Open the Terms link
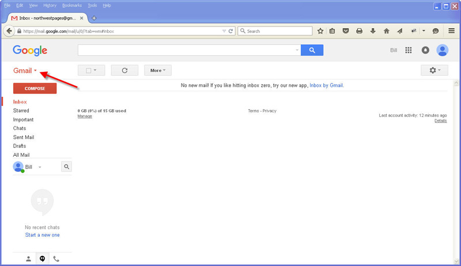The image size is (461, 266). (x=253, y=111)
